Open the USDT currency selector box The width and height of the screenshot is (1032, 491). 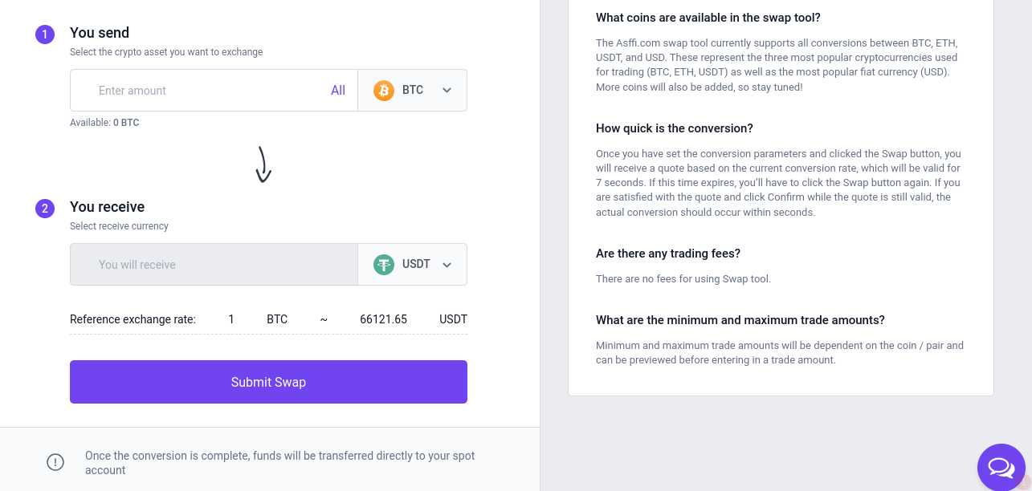tap(412, 264)
